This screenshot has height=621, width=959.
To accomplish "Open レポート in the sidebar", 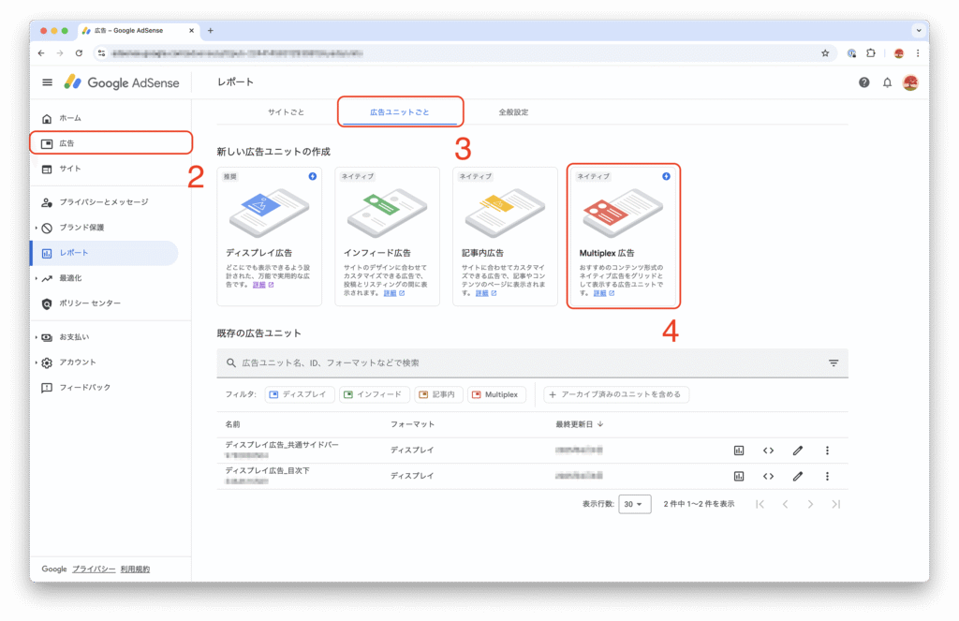I will coord(105,253).
